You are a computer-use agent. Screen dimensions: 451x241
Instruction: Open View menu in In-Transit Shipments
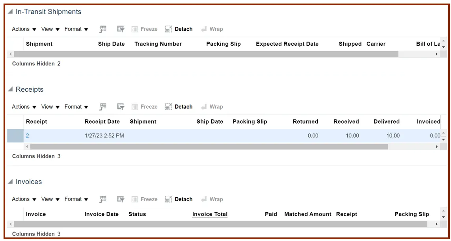[50, 29]
